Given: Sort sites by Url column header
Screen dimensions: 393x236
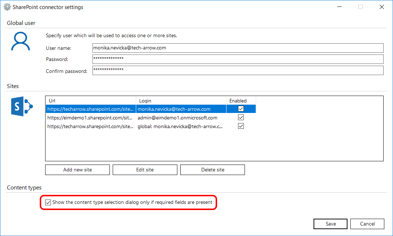Looking at the screenshot, I should tap(90, 101).
